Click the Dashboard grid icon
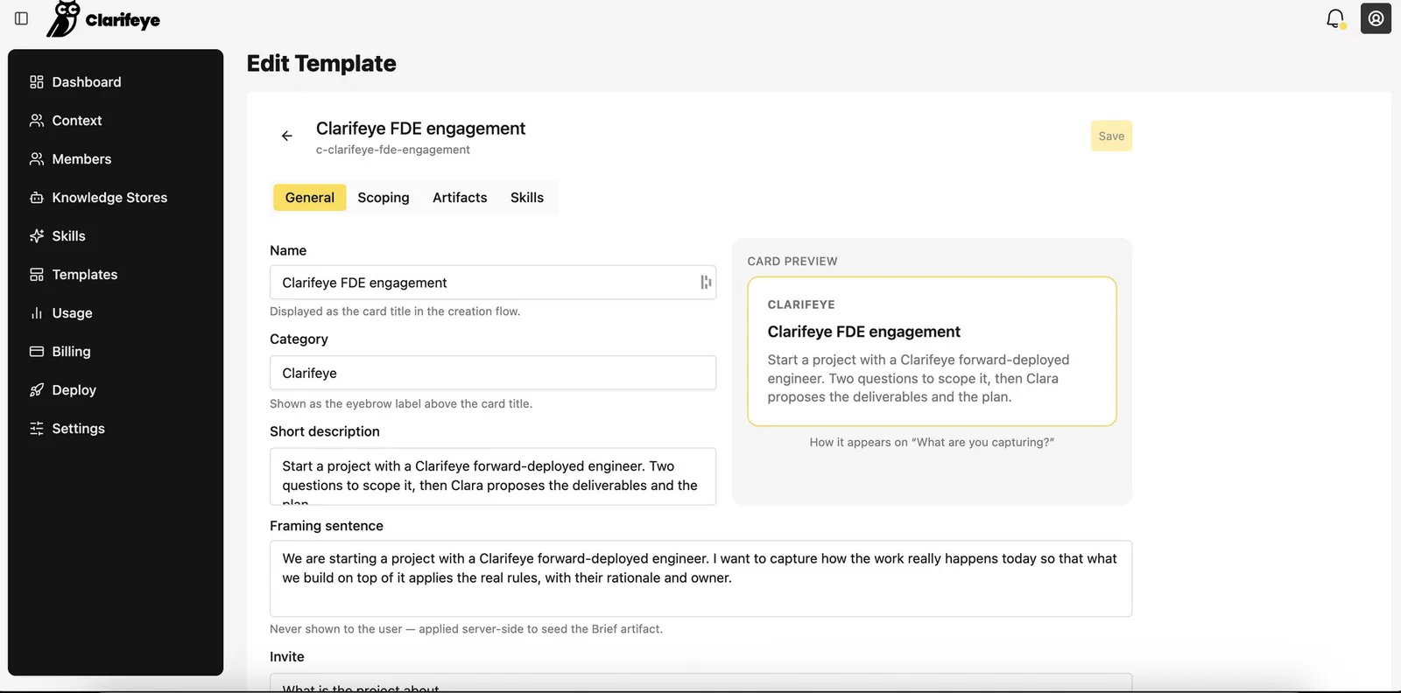The height and width of the screenshot is (693, 1401). (37, 82)
